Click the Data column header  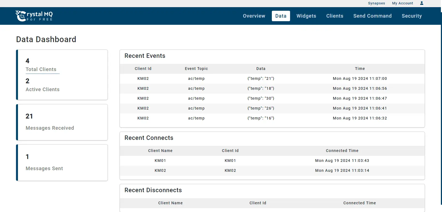(x=261, y=69)
